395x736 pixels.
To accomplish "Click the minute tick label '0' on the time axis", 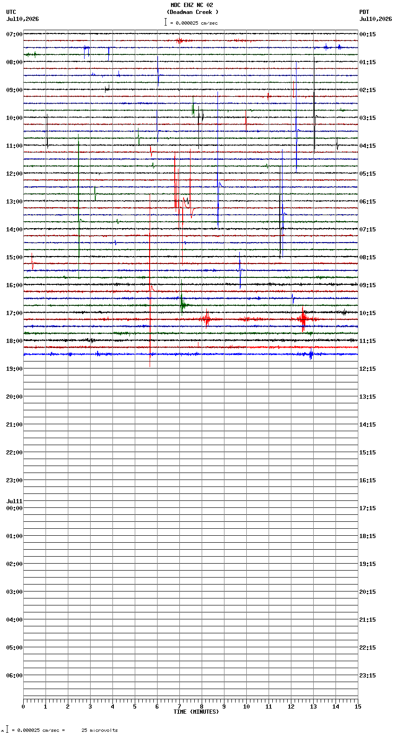I will pyautogui.click(x=23, y=707).
